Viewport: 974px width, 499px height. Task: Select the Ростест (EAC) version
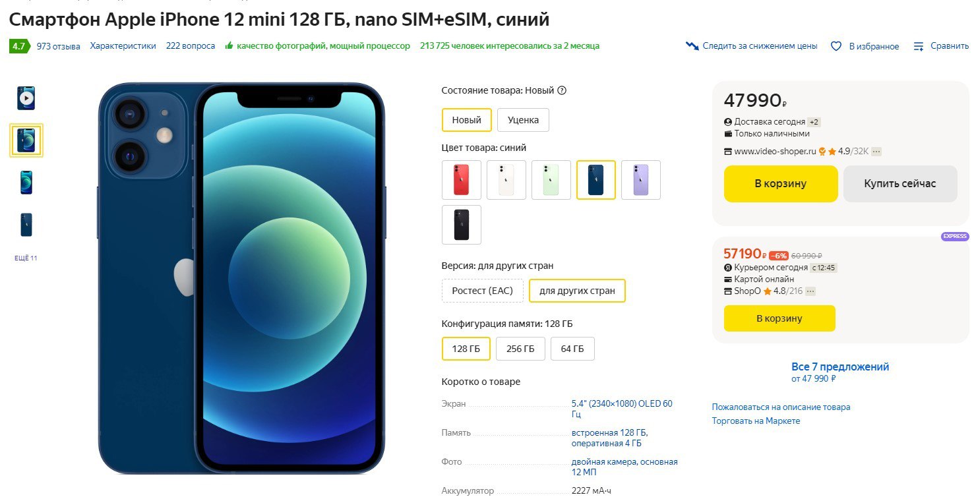coord(483,291)
